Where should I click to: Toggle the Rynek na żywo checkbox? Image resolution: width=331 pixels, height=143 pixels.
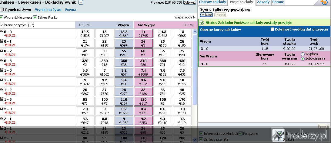click(2, 10)
